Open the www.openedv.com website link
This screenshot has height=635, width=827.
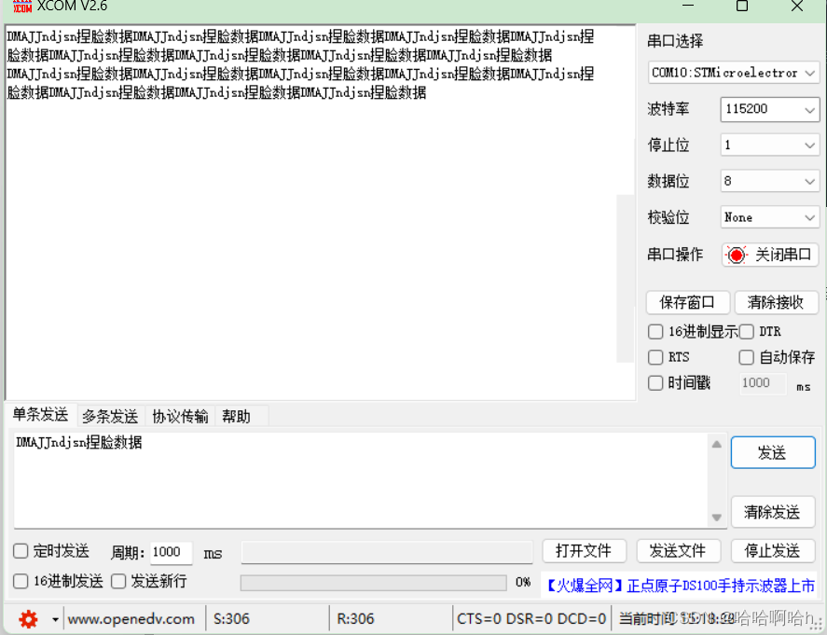click(x=131, y=618)
